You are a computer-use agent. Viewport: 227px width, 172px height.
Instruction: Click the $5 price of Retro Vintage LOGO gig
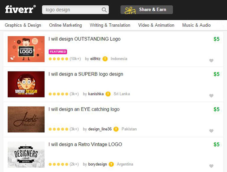coord(217,145)
